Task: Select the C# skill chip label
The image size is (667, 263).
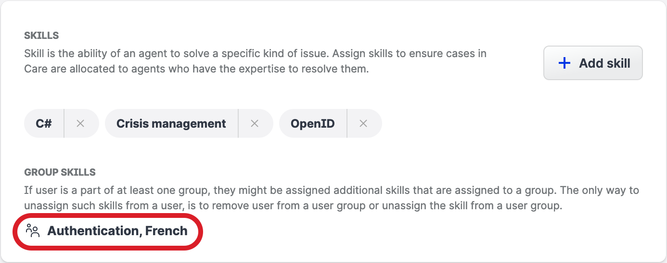Action: (44, 124)
